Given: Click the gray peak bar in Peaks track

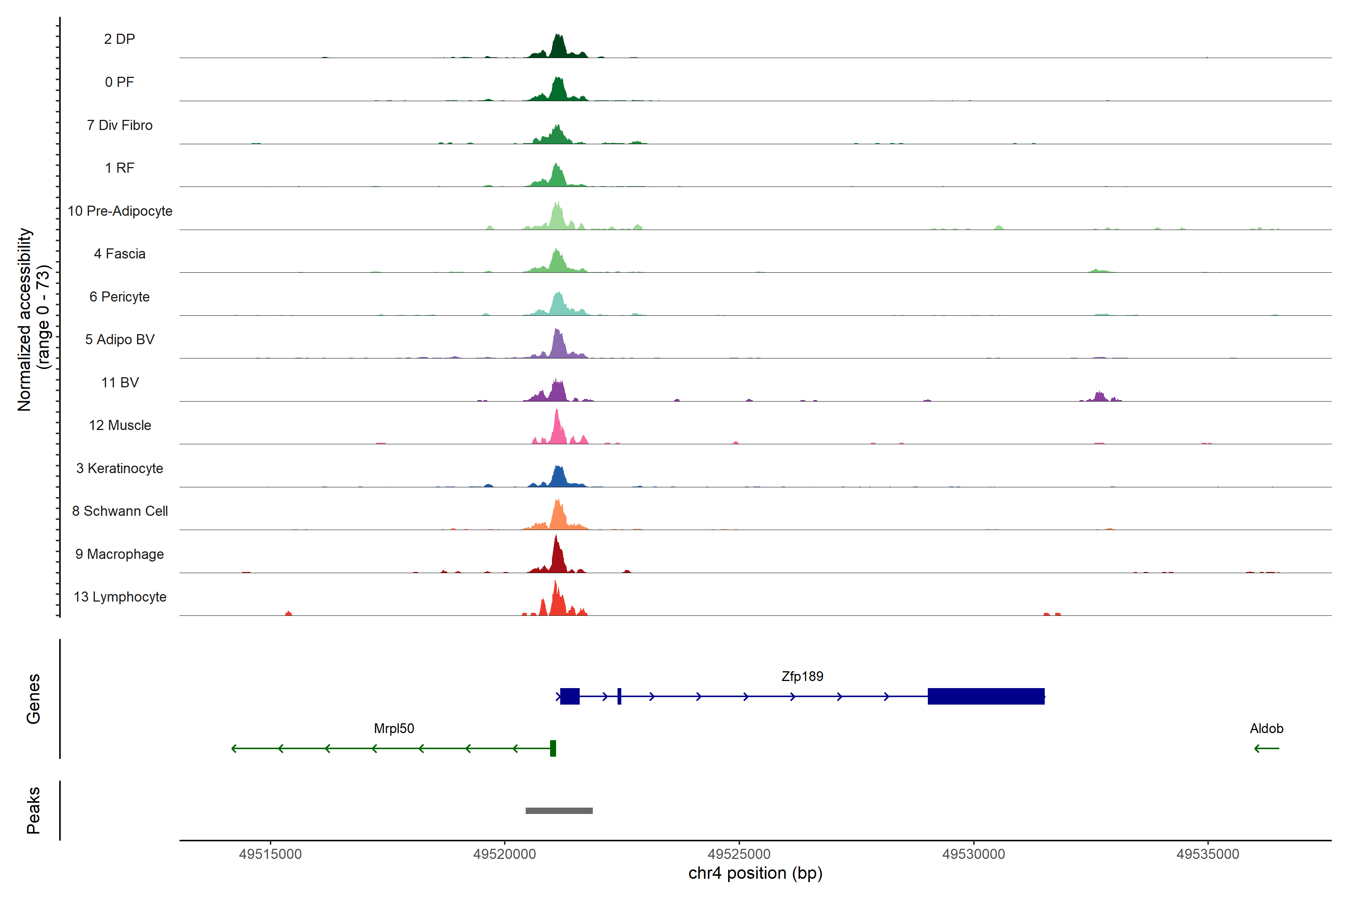Looking at the screenshot, I should click(559, 810).
